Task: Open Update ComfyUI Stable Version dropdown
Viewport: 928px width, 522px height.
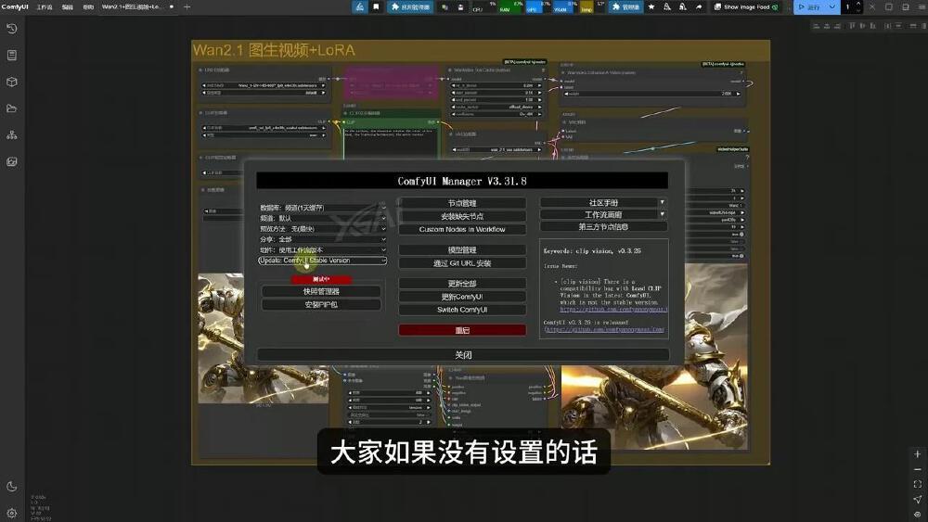Action: pyautogui.click(x=323, y=261)
